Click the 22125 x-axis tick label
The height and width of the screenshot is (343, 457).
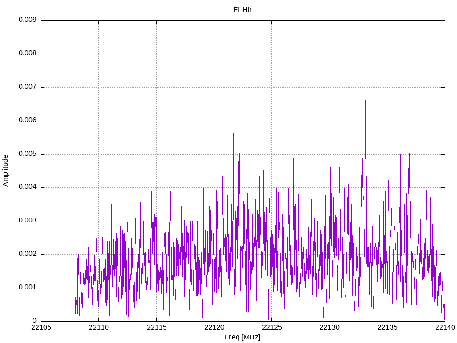[272, 327]
